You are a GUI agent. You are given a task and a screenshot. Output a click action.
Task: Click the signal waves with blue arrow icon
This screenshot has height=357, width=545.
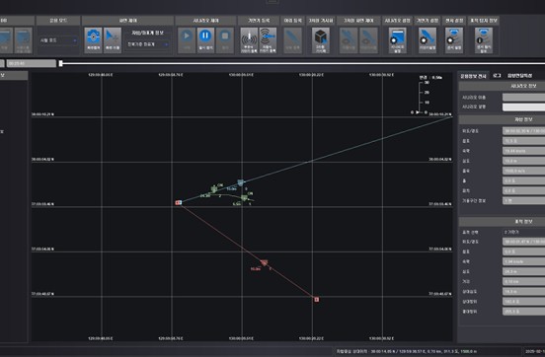tap(268, 40)
